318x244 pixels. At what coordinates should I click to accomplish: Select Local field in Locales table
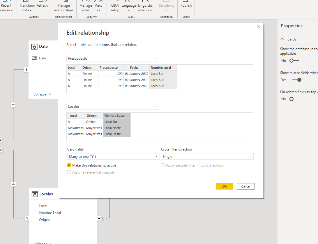(x=43, y=206)
